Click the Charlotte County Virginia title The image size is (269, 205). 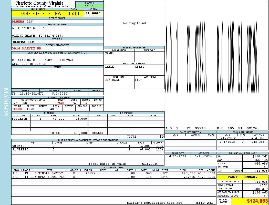[x=39, y=3]
